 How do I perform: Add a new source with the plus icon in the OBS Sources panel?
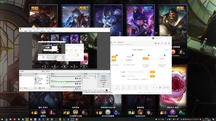pos(36,88)
